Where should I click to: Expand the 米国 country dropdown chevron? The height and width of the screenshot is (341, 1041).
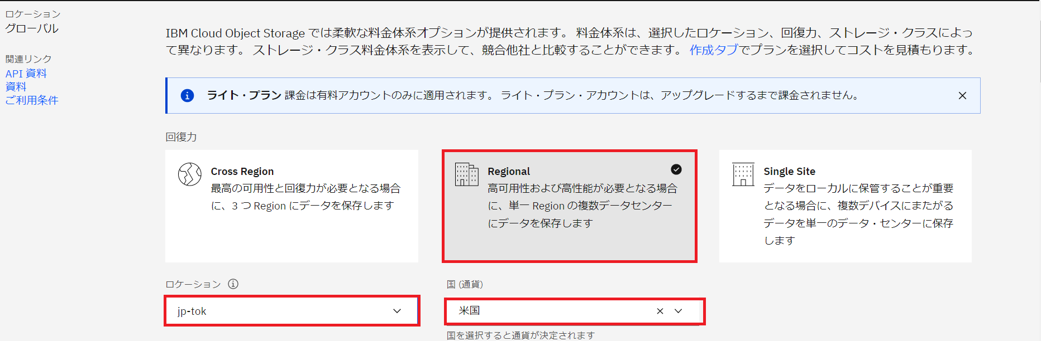point(679,311)
